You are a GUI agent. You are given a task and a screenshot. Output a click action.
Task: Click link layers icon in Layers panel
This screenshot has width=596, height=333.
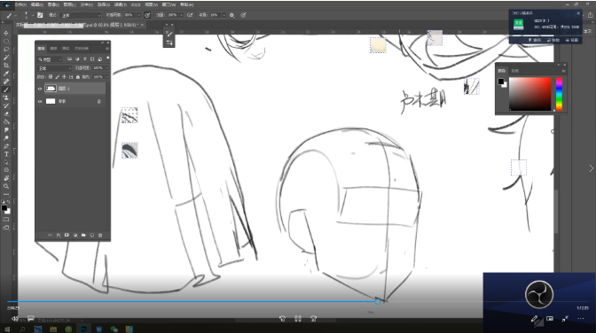pos(51,235)
